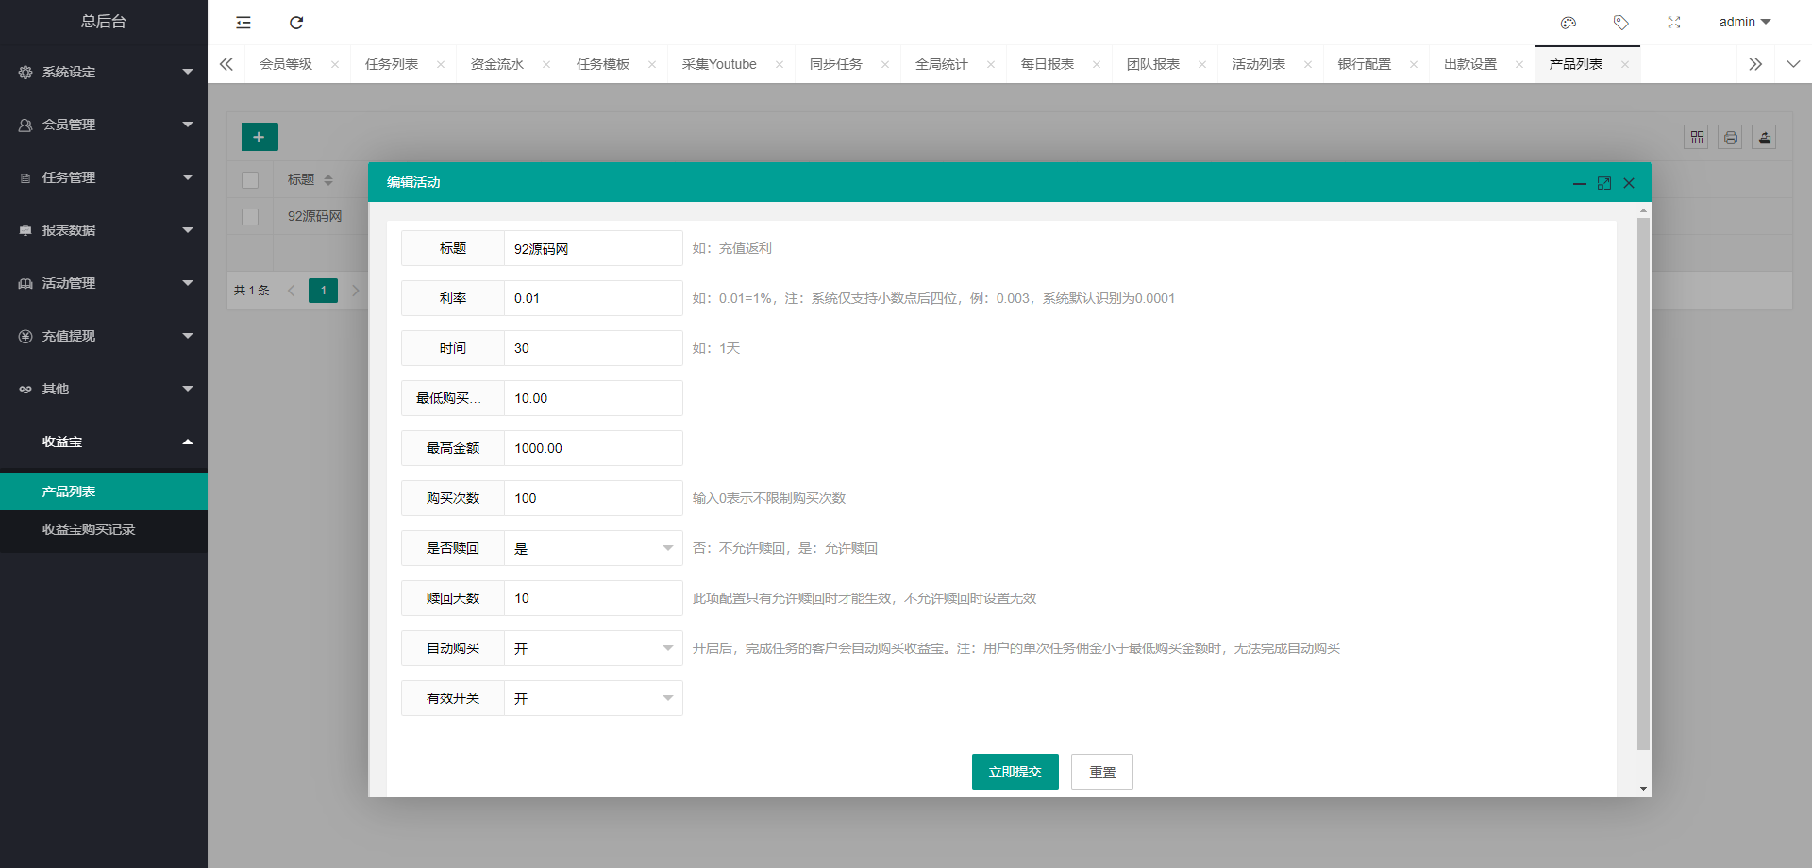Check the 92源码网 row checkbox
1812x868 pixels.
250,217
